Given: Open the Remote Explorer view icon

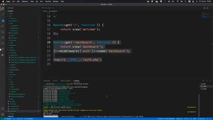Looking at the screenshot, I should pos(3,32).
